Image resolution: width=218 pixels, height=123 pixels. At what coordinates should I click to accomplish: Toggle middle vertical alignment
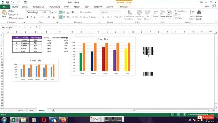64,12
